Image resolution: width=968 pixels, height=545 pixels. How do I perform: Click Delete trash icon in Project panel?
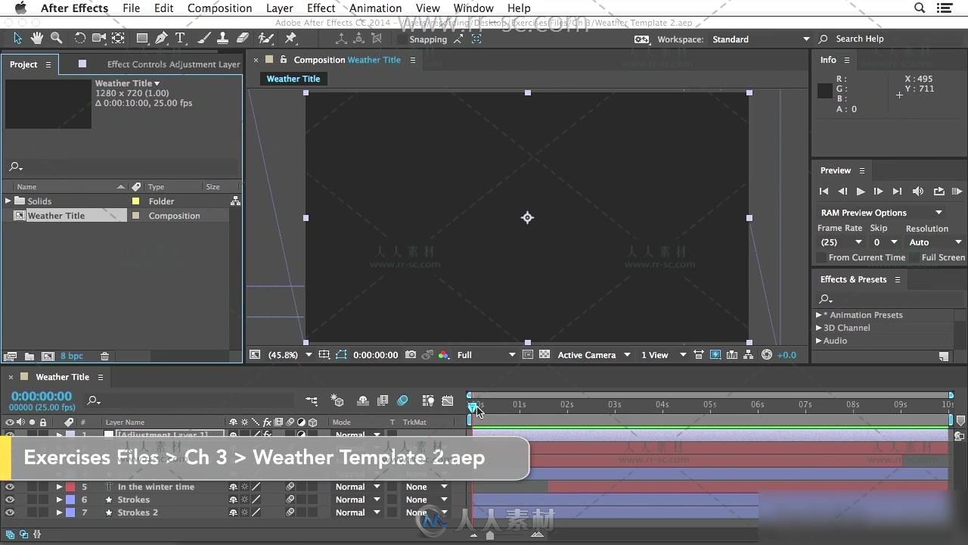click(105, 356)
